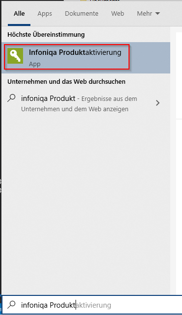Select the Web tab
182x315 pixels.
pos(118,13)
